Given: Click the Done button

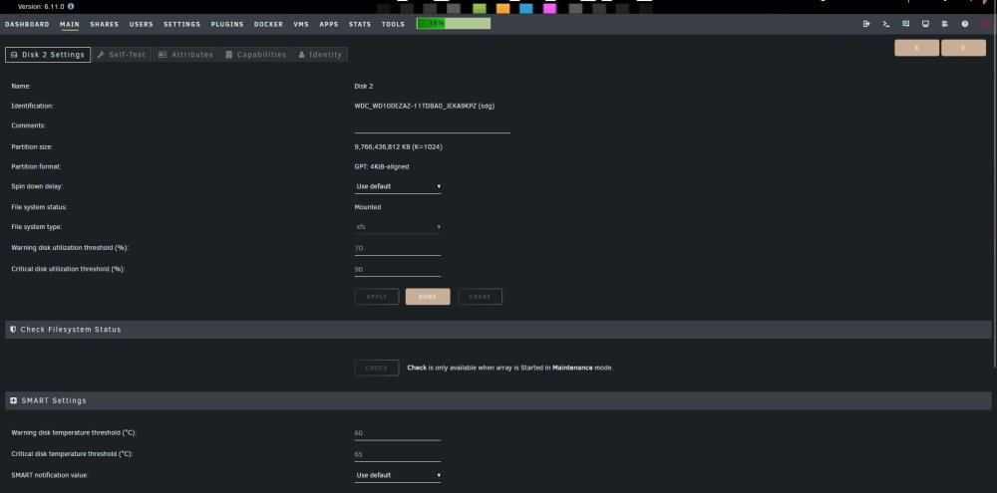Looking at the screenshot, I should coord(428,297).
